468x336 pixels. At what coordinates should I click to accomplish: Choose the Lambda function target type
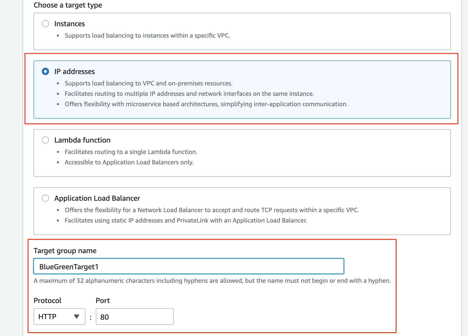click(46, 140)
